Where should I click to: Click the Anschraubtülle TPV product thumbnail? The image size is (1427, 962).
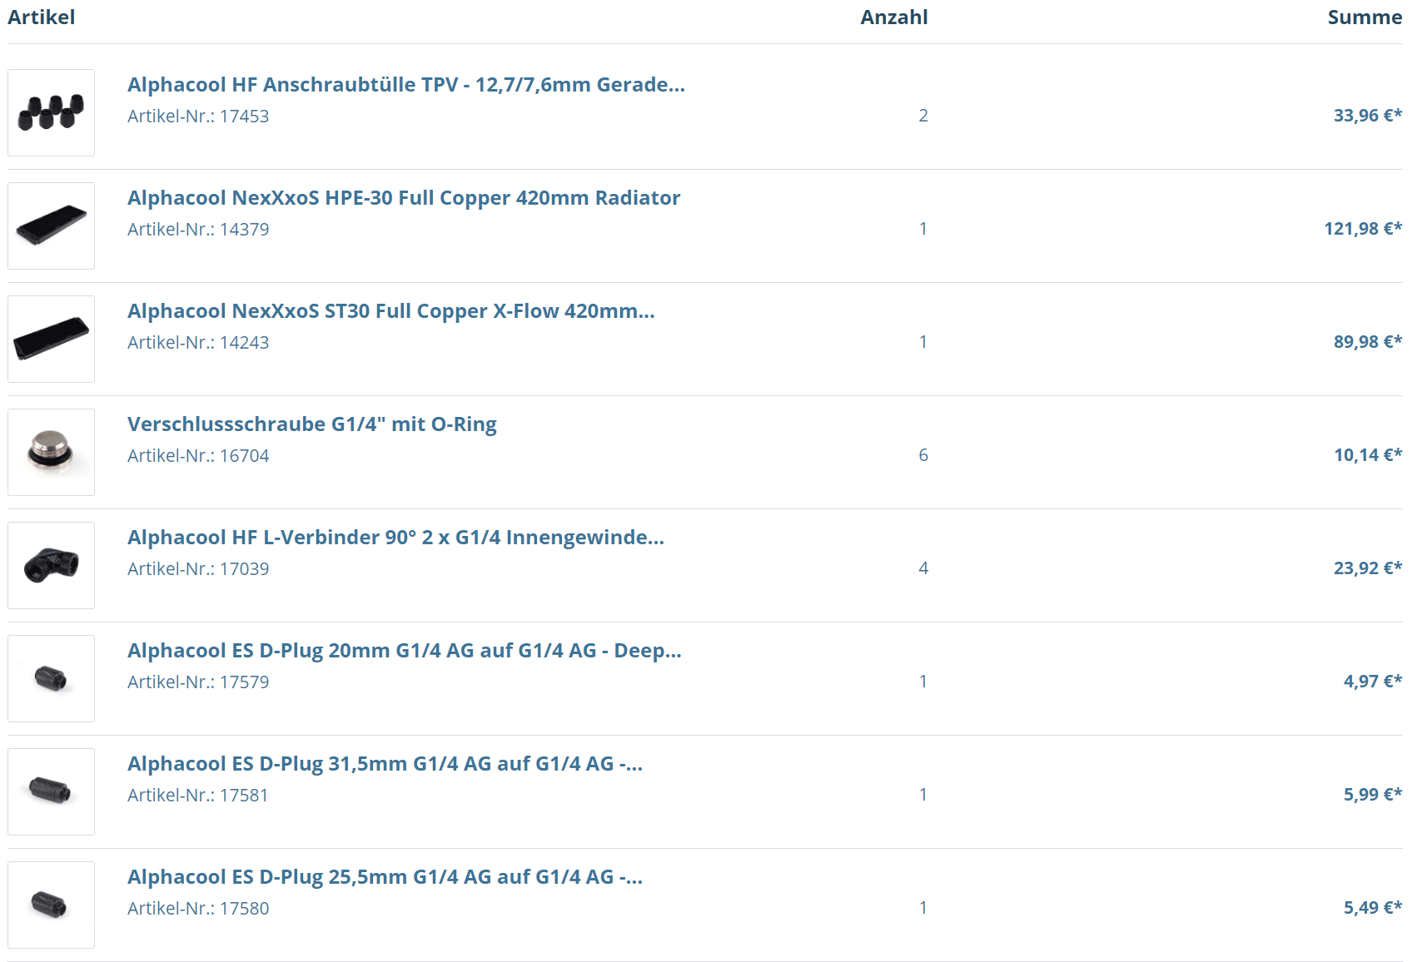point(51,112)
